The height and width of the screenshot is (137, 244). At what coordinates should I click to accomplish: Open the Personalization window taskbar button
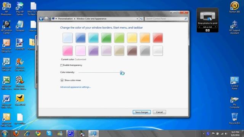pos(93,134)
